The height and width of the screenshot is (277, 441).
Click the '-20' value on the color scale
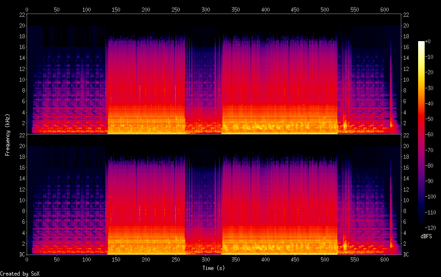(x=429, y=72)
